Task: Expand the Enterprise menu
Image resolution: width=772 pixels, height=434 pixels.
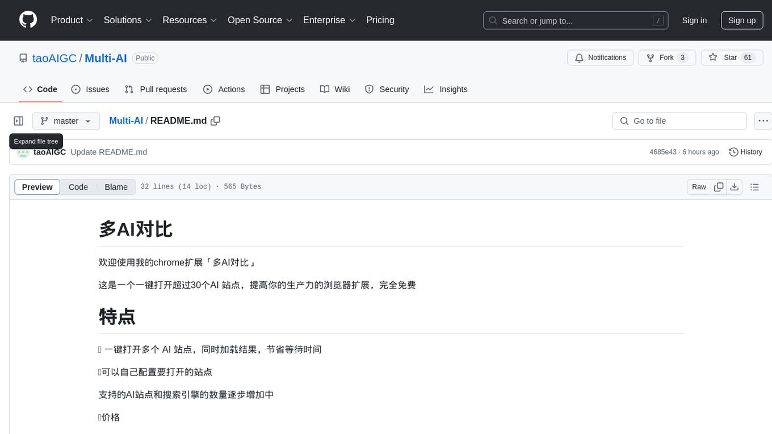Action: tap(329, 20)
